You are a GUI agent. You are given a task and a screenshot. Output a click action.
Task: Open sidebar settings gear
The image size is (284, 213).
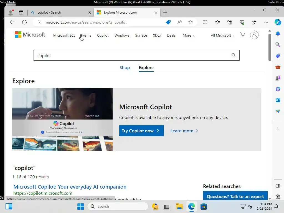[278, 197]
